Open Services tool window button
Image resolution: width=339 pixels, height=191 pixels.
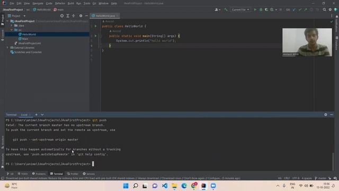(x=89, y=173)
